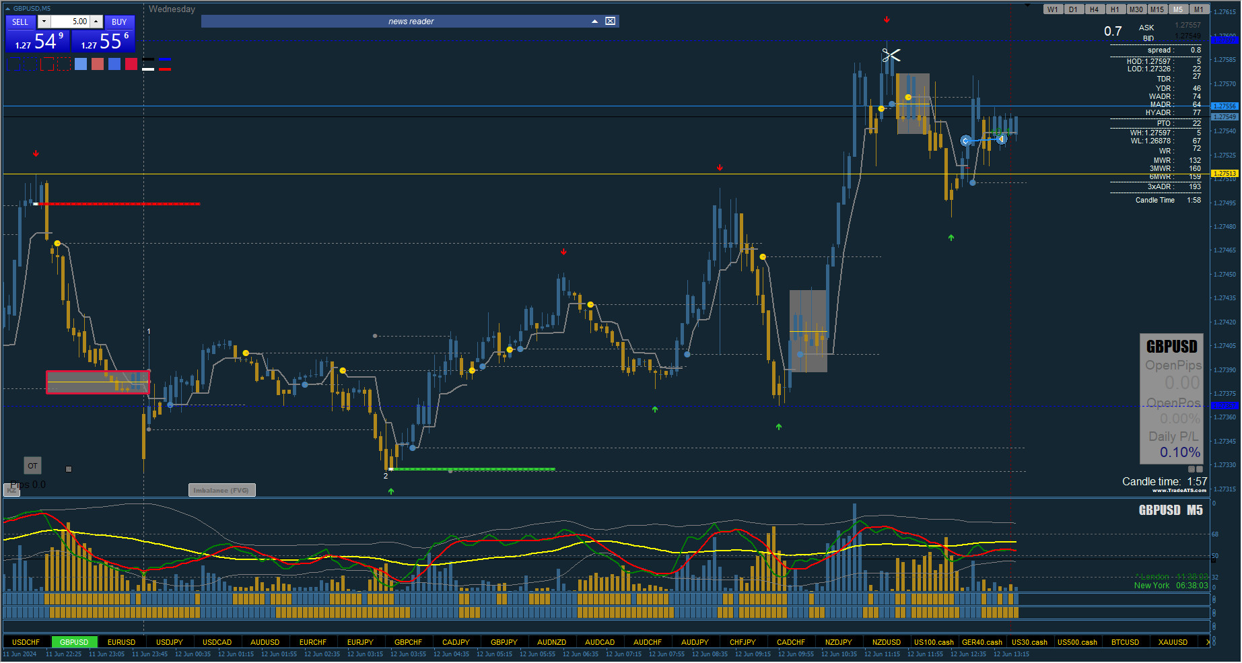
Task: Click the scissors icon on the chart
Action: (891, 55)
